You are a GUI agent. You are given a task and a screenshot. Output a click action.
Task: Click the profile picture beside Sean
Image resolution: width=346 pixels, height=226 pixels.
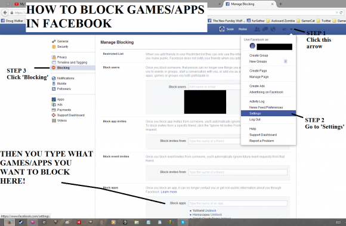pyautogui.click(x=222, y=29)
